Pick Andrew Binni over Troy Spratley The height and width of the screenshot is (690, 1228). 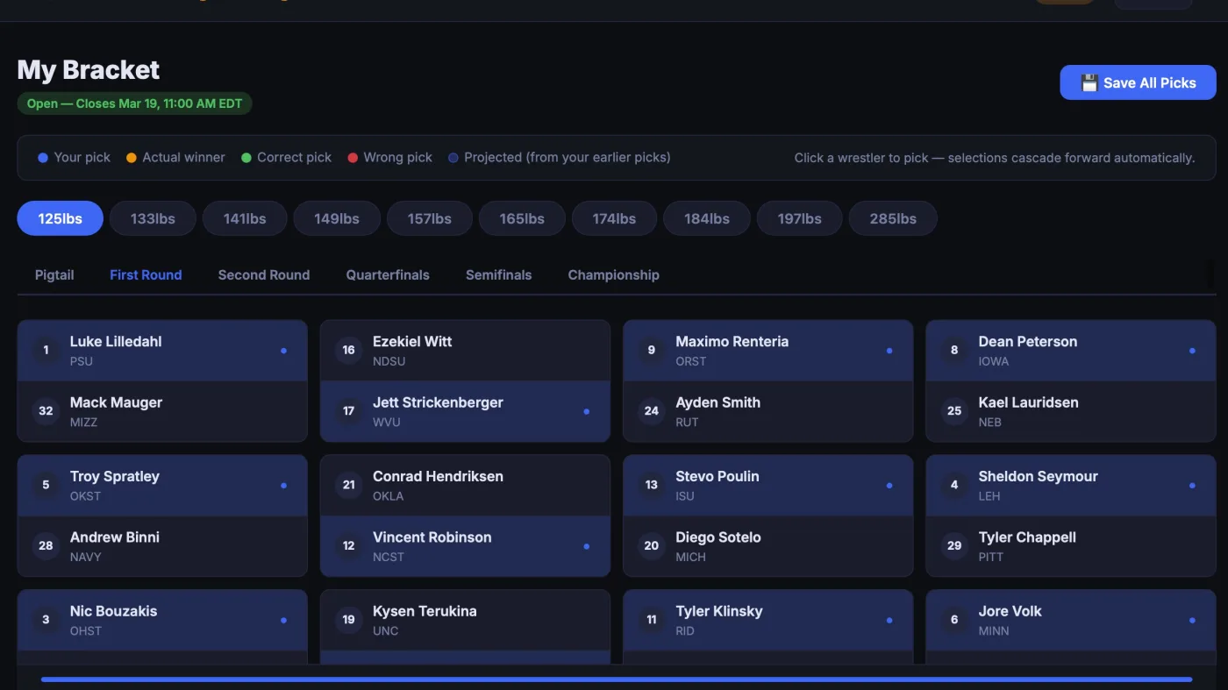point(162,546)
